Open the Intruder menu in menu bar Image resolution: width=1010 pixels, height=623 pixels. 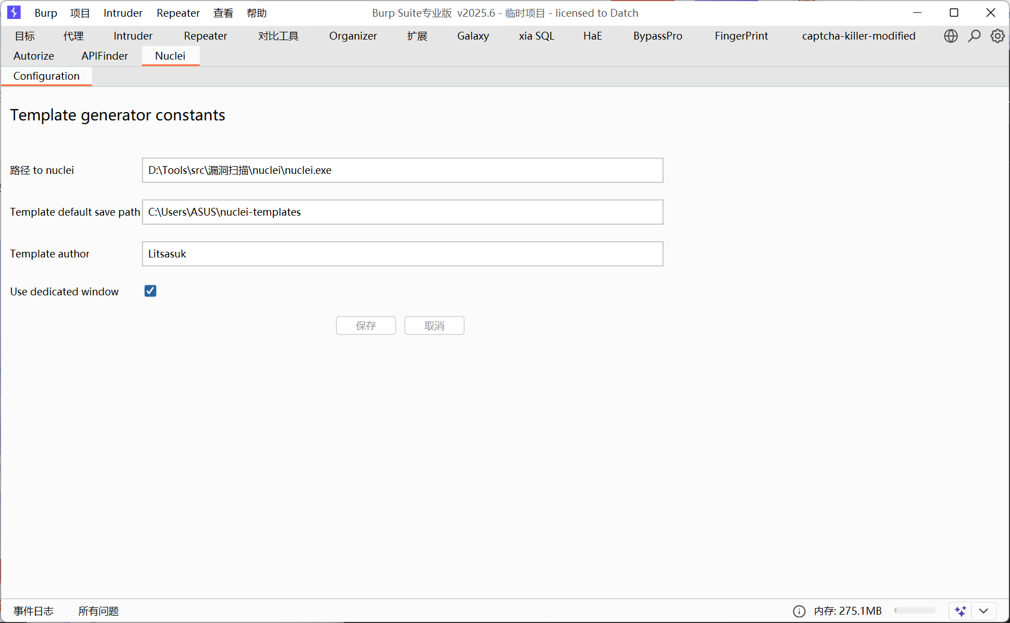pyautogui.click(x=123, y=13)
